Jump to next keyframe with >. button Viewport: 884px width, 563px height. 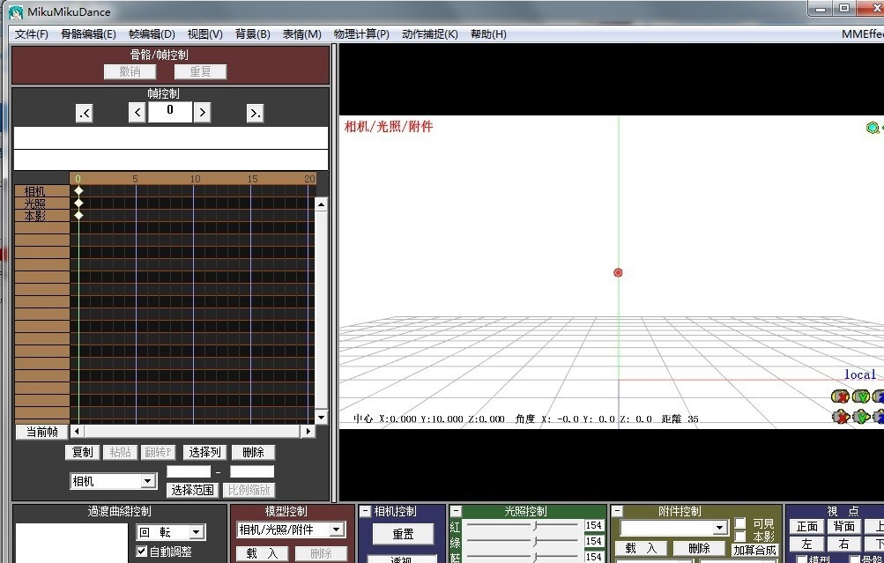[255, 113]
